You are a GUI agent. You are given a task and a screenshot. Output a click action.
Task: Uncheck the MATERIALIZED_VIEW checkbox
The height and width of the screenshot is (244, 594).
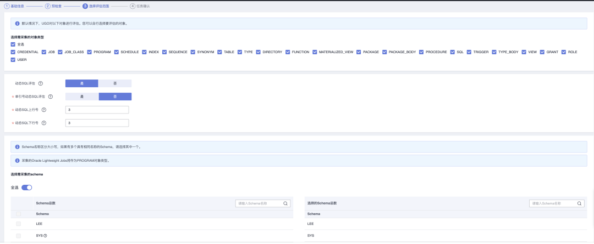click(315, 52)
